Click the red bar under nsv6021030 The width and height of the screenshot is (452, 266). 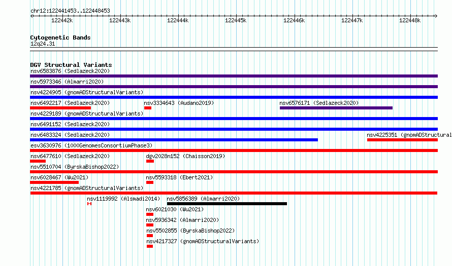pos(150,214)
